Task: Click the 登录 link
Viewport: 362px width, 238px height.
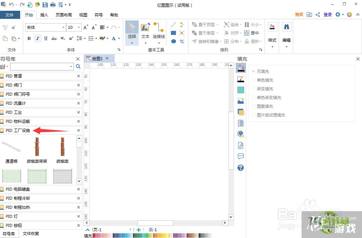Action: [328, 14]
